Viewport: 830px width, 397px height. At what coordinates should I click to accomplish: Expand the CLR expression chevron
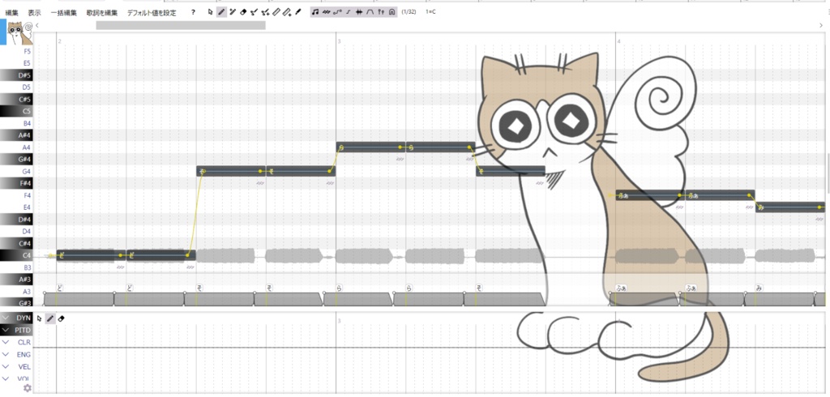(6, 342)
